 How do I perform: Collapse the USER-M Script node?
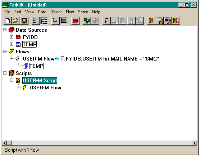tap(12, 80)
